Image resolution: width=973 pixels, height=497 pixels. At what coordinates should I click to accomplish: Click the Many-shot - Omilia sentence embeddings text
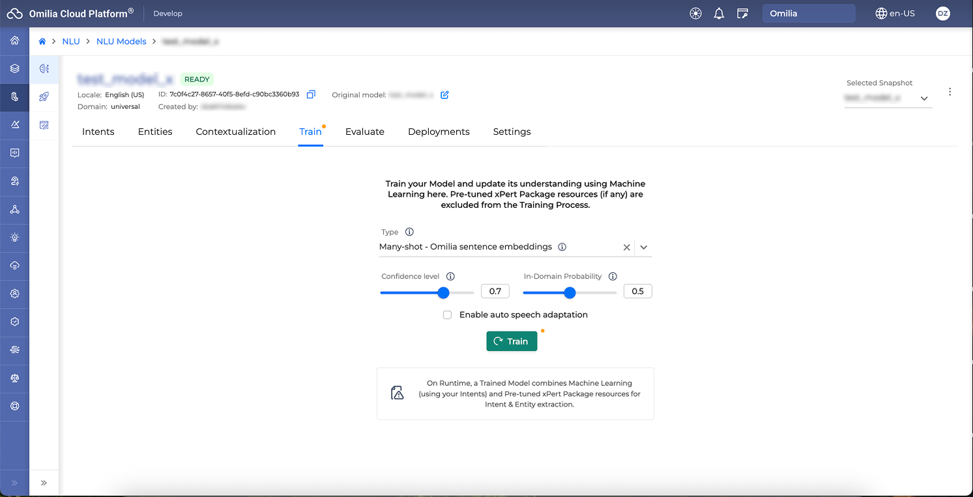465,247
